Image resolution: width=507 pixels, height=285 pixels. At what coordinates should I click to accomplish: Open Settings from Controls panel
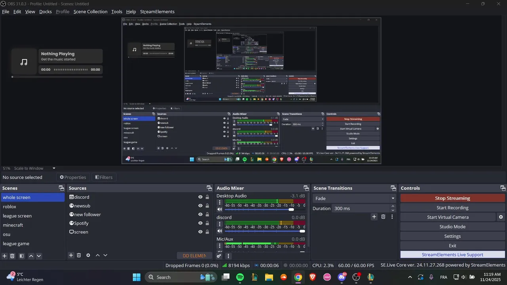pos(452,236)
